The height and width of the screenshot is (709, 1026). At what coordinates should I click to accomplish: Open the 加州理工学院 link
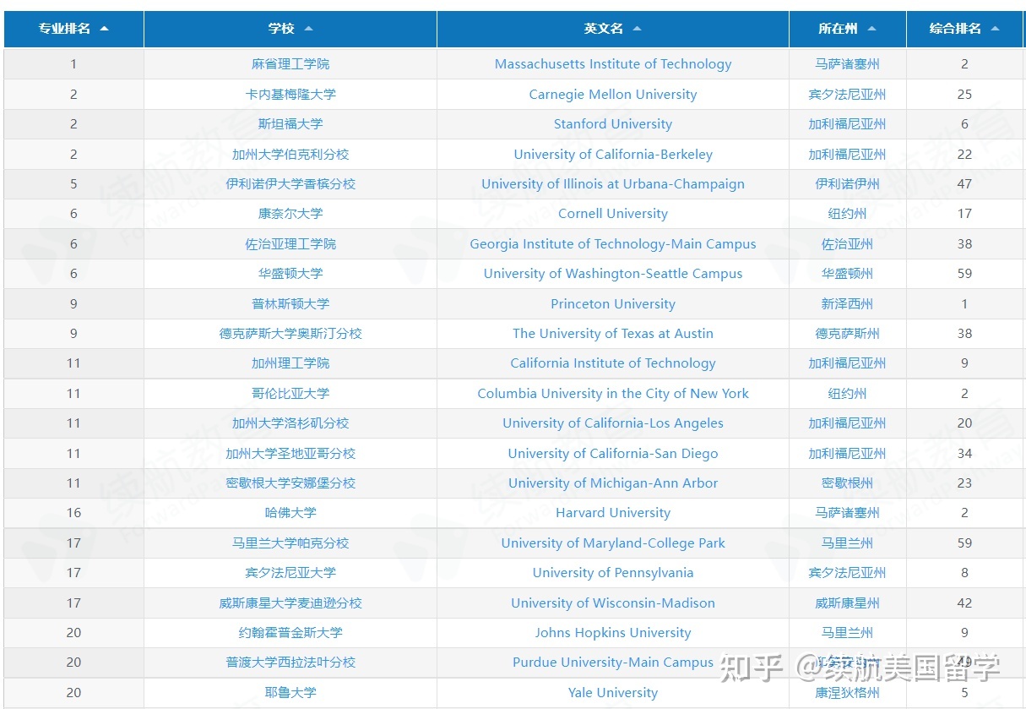coord(290,363)
